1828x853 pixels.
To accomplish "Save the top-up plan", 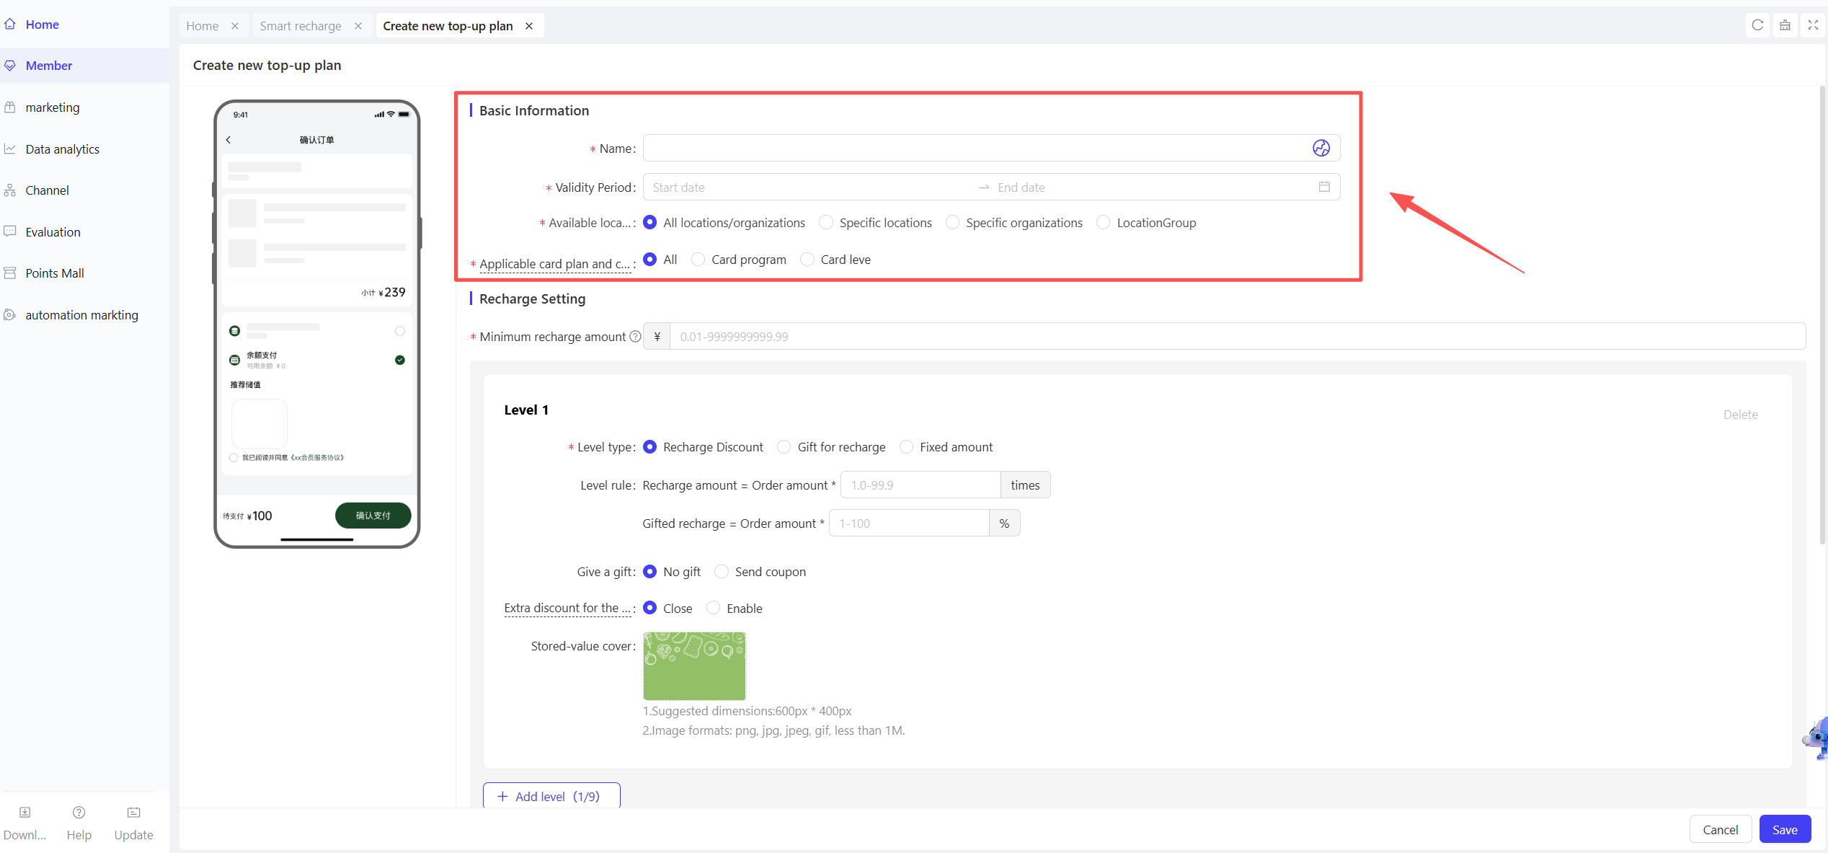I will 1785,829.
